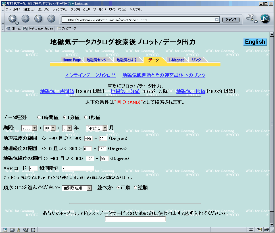Click the ABB コード input field

(x=33, y=169)
